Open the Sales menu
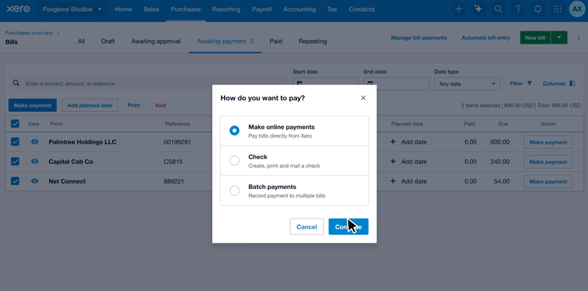The height and width of the screenshot is (291, 588). point(151,10)
